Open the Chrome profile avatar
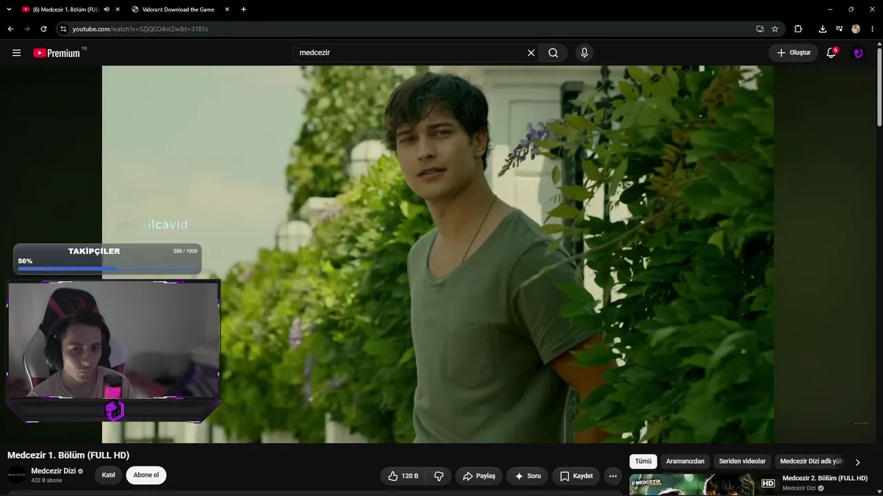The height and width of the screenshot is (496, 883). coord(855,29)
